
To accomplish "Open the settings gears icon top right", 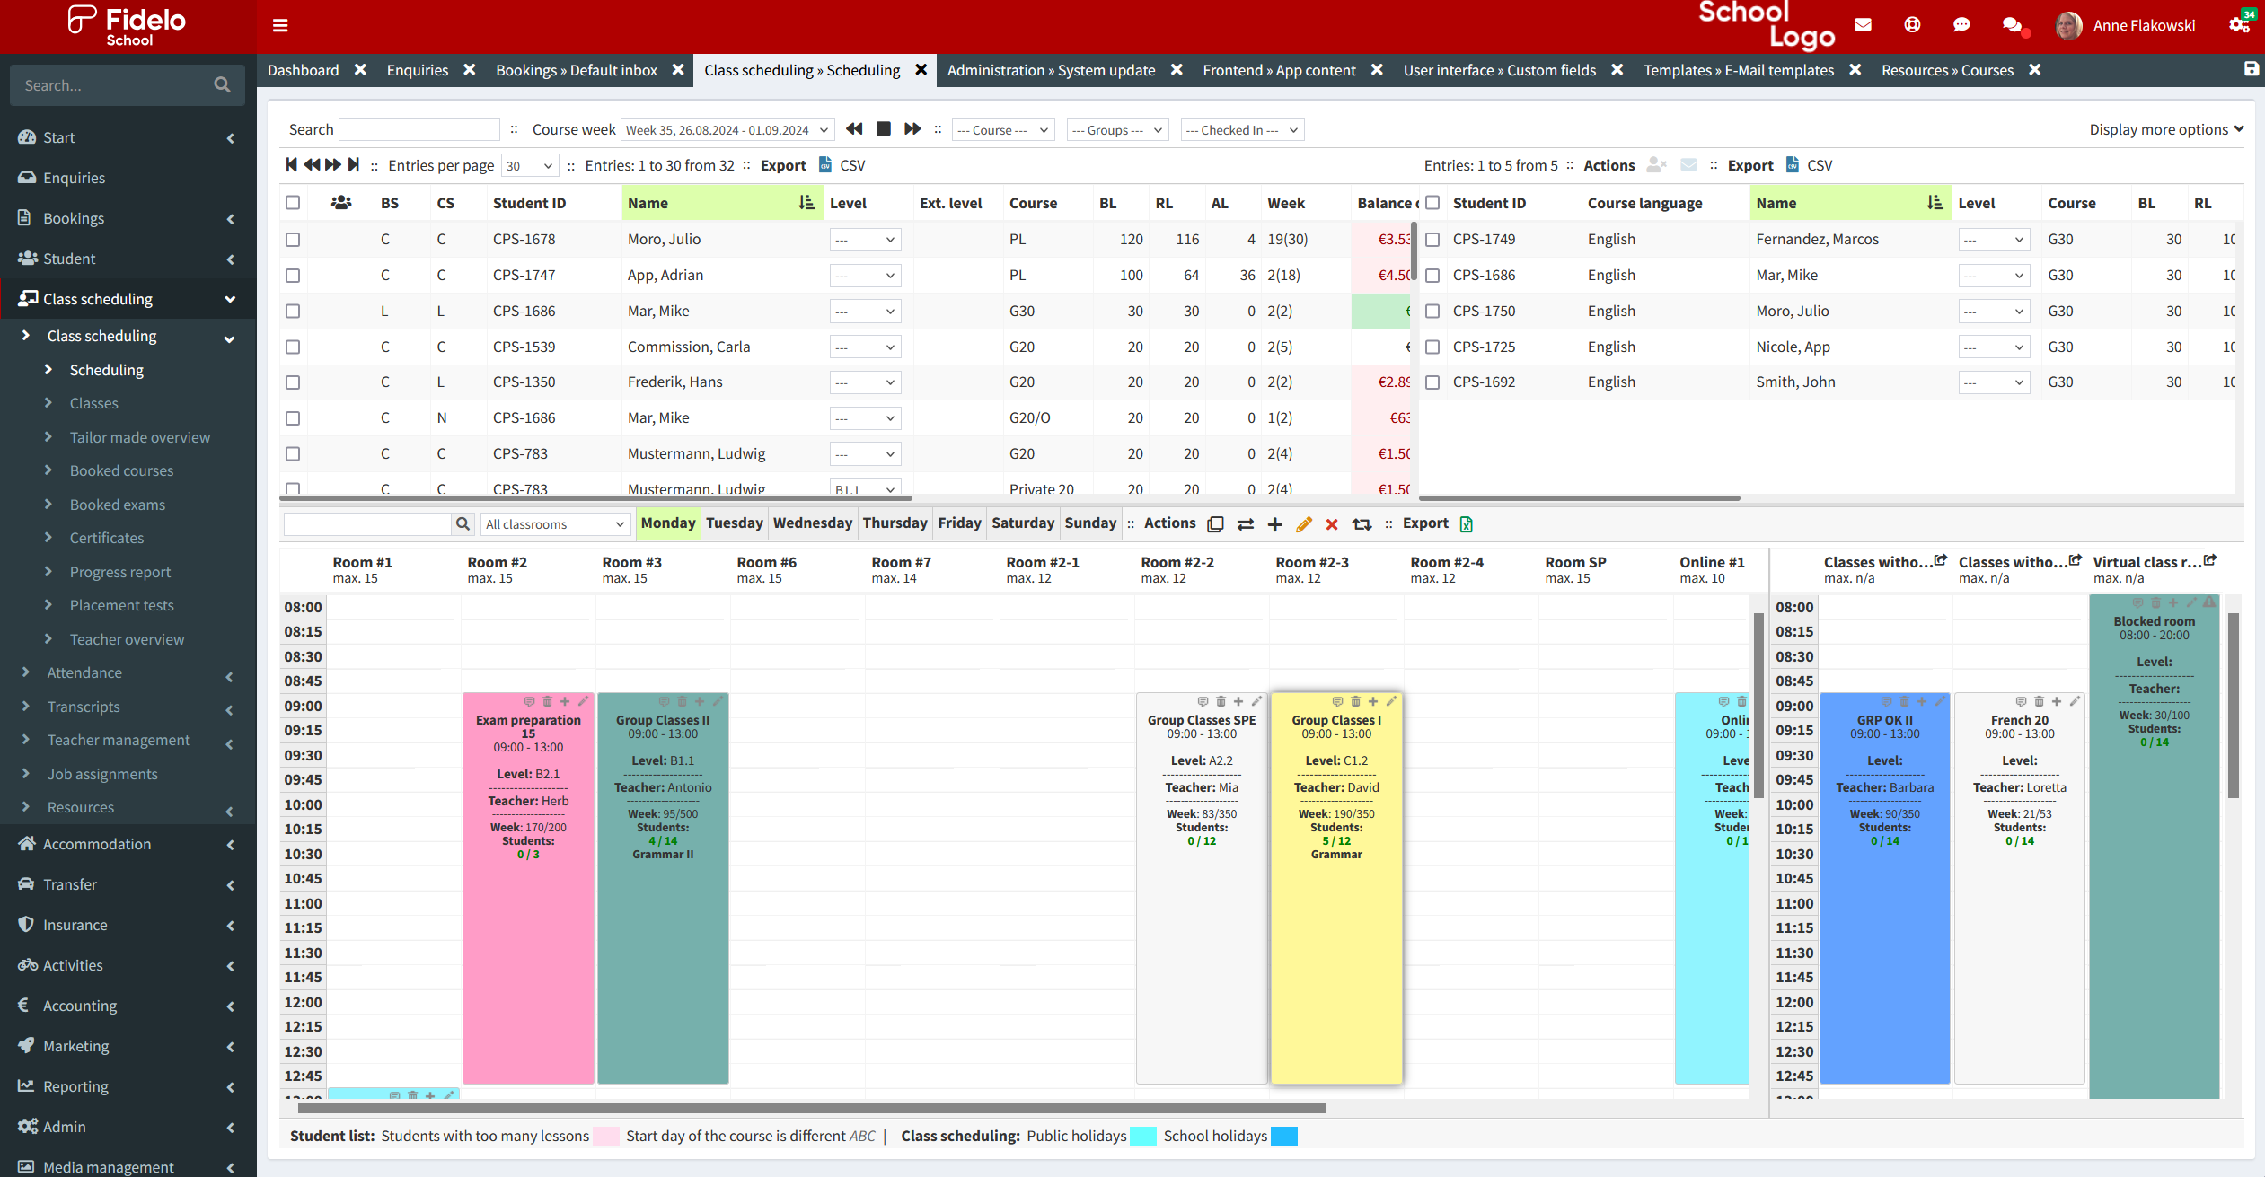I will [2239, 25].
